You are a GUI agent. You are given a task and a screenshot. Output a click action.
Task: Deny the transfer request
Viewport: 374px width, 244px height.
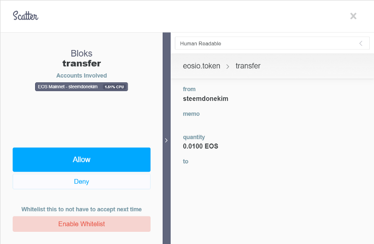coord(81,181)
